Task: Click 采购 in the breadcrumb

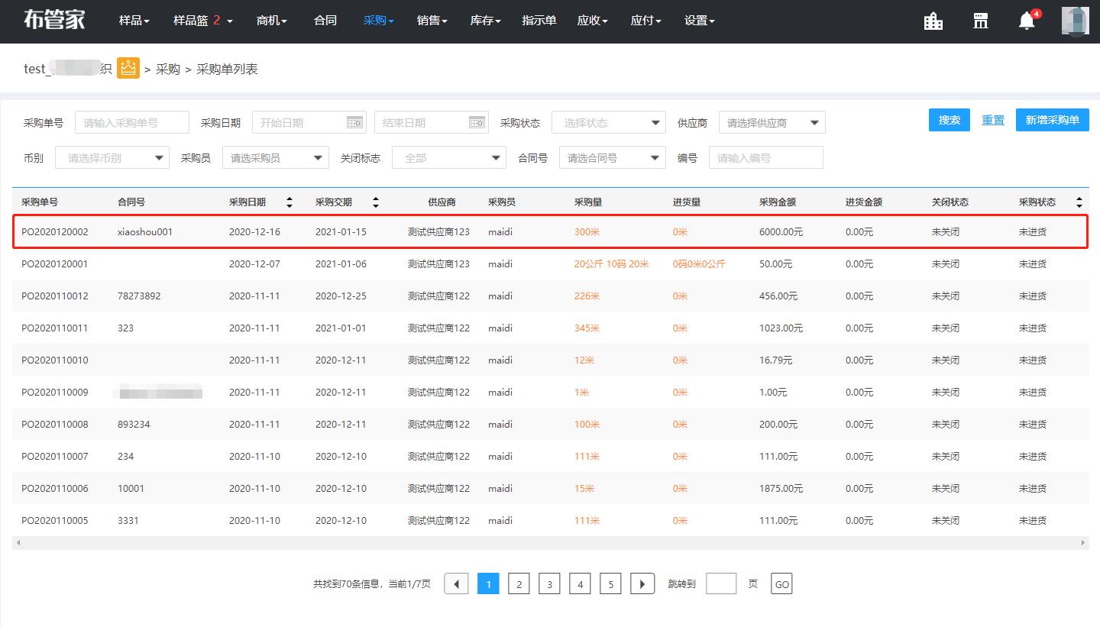Action: point(168,69)
